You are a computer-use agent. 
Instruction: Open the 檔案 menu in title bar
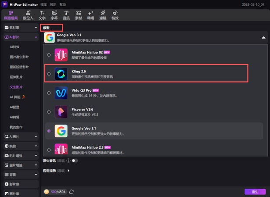click(x=43, y=4)
